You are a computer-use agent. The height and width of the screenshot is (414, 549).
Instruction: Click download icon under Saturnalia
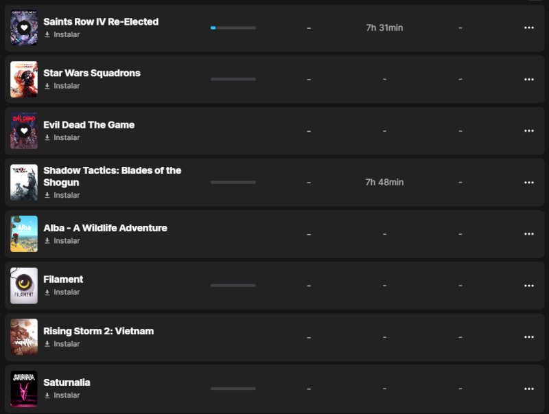pyautogui.click(x=47, y=395)
